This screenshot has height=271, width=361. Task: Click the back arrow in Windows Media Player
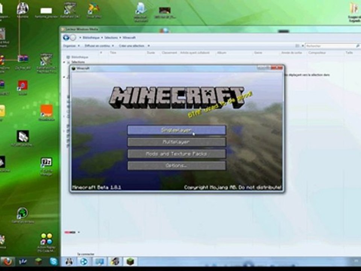pos(66,37)
